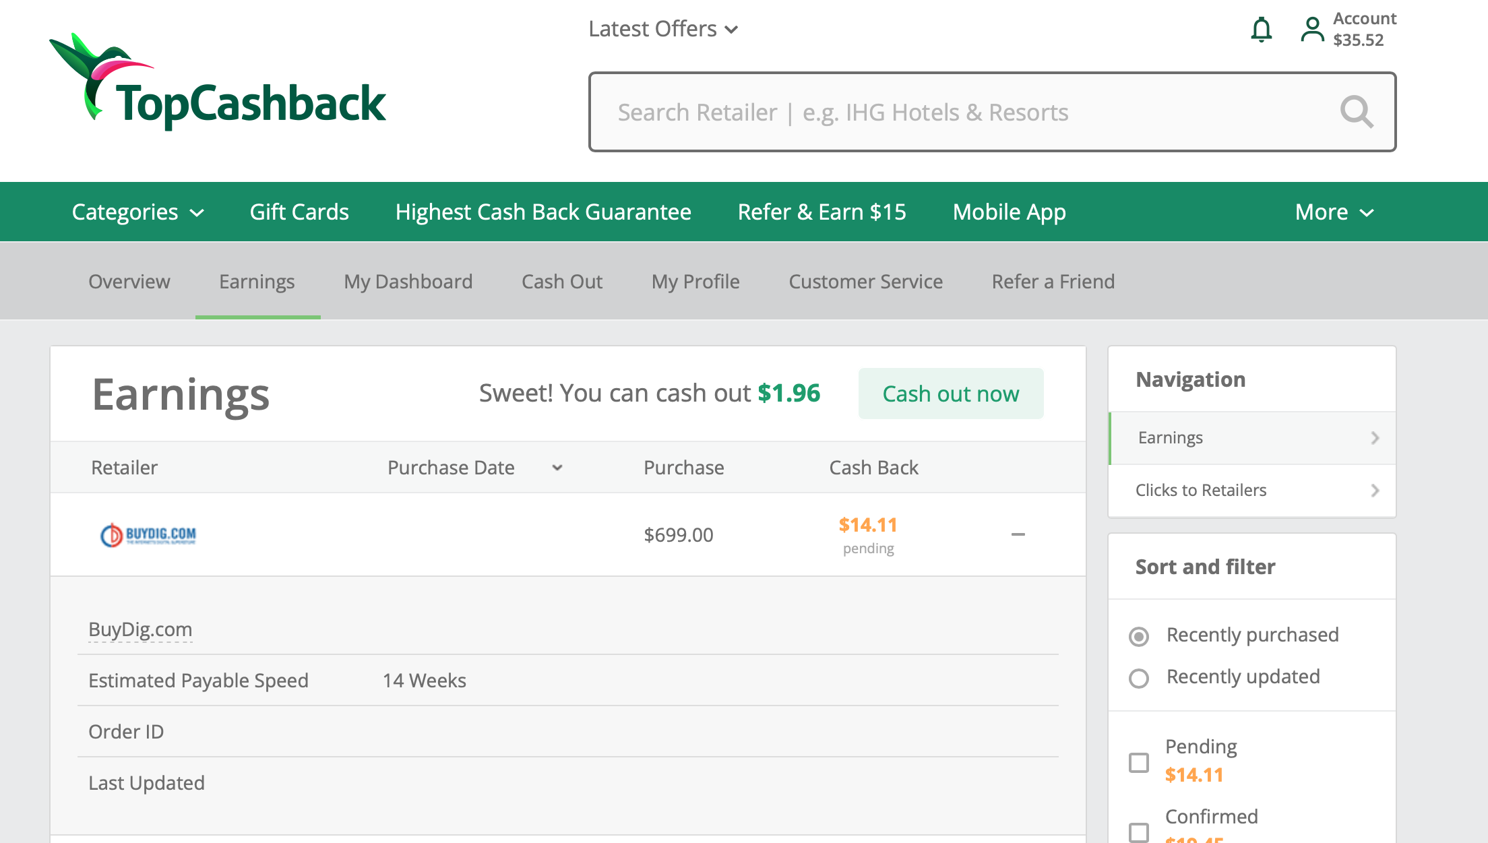Open the Refer a Friend tab
This screenshot has height=843, width=1488.
(x=1053, y=282)
